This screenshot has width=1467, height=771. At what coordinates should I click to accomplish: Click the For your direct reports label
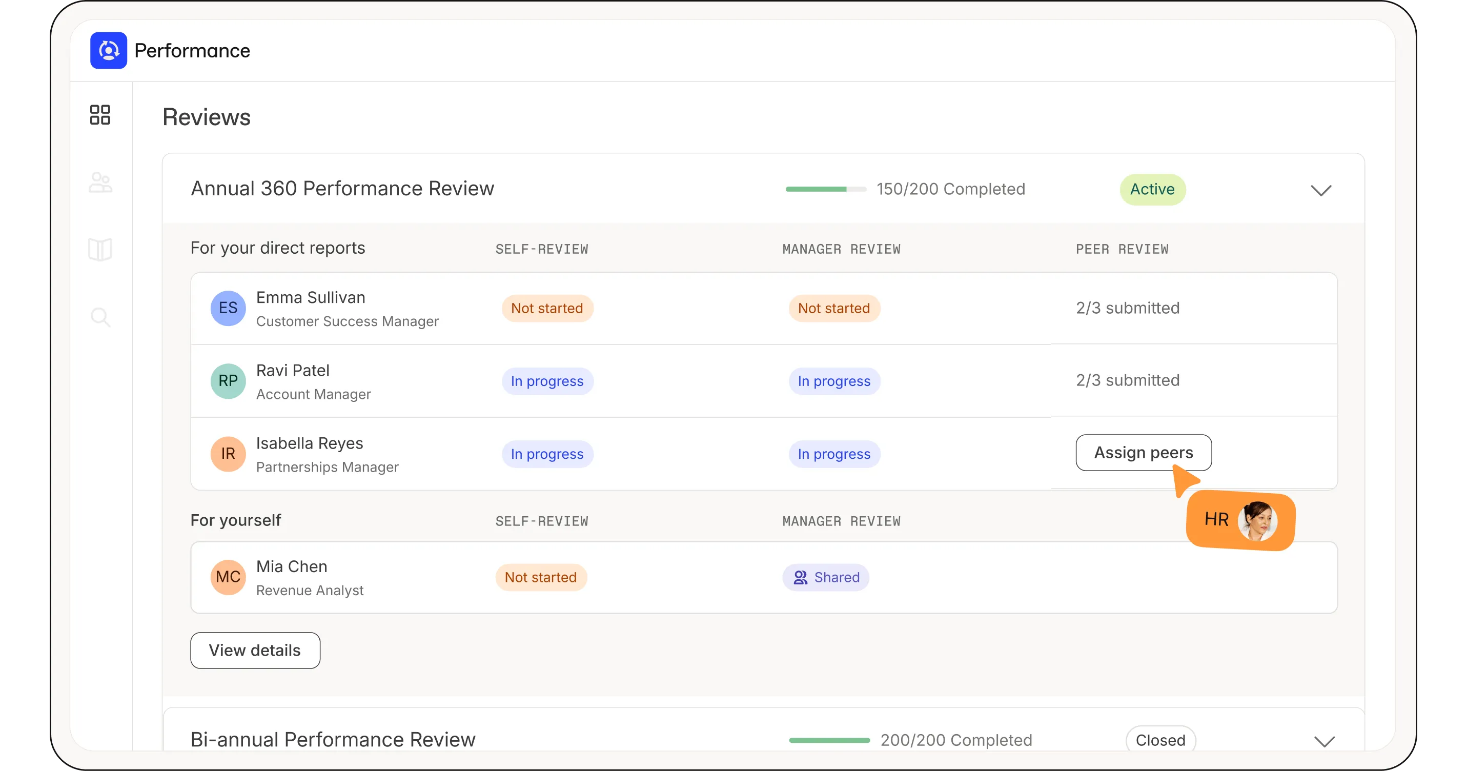(x=278, y=248)
